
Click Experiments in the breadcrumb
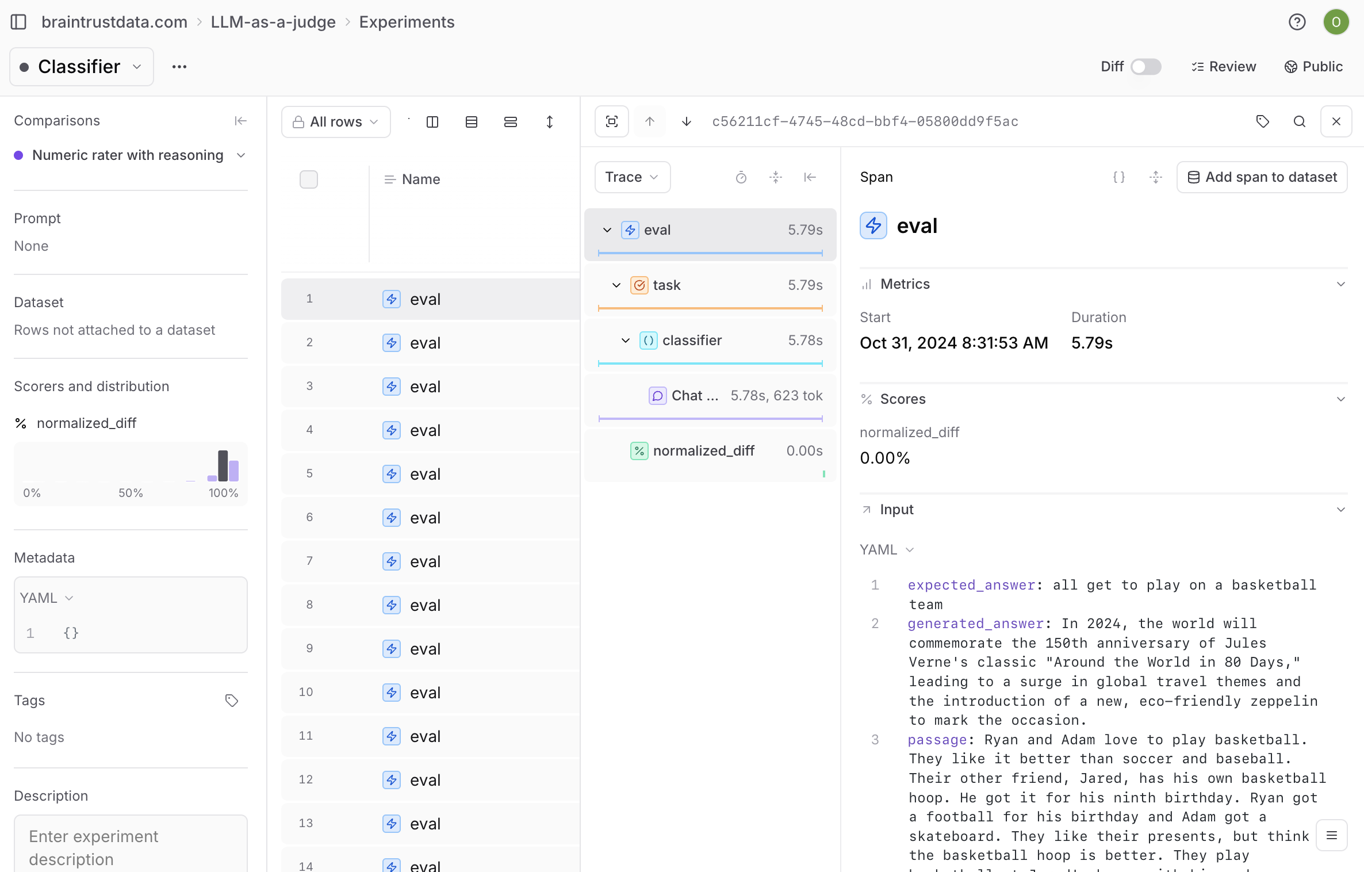tap(407, 22)
